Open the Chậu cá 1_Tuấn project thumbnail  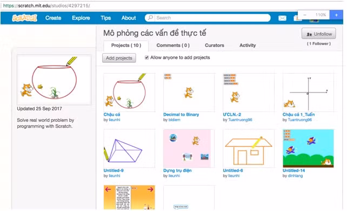click(x=308, y=93)
